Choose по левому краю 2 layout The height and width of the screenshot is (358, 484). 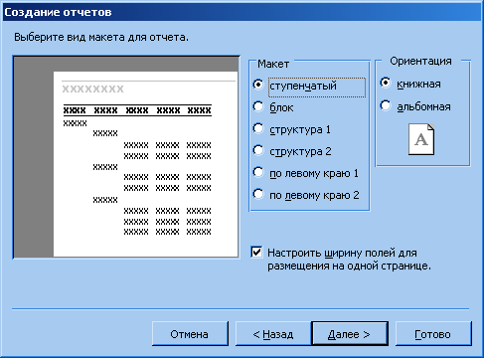(x=258, y=194)
